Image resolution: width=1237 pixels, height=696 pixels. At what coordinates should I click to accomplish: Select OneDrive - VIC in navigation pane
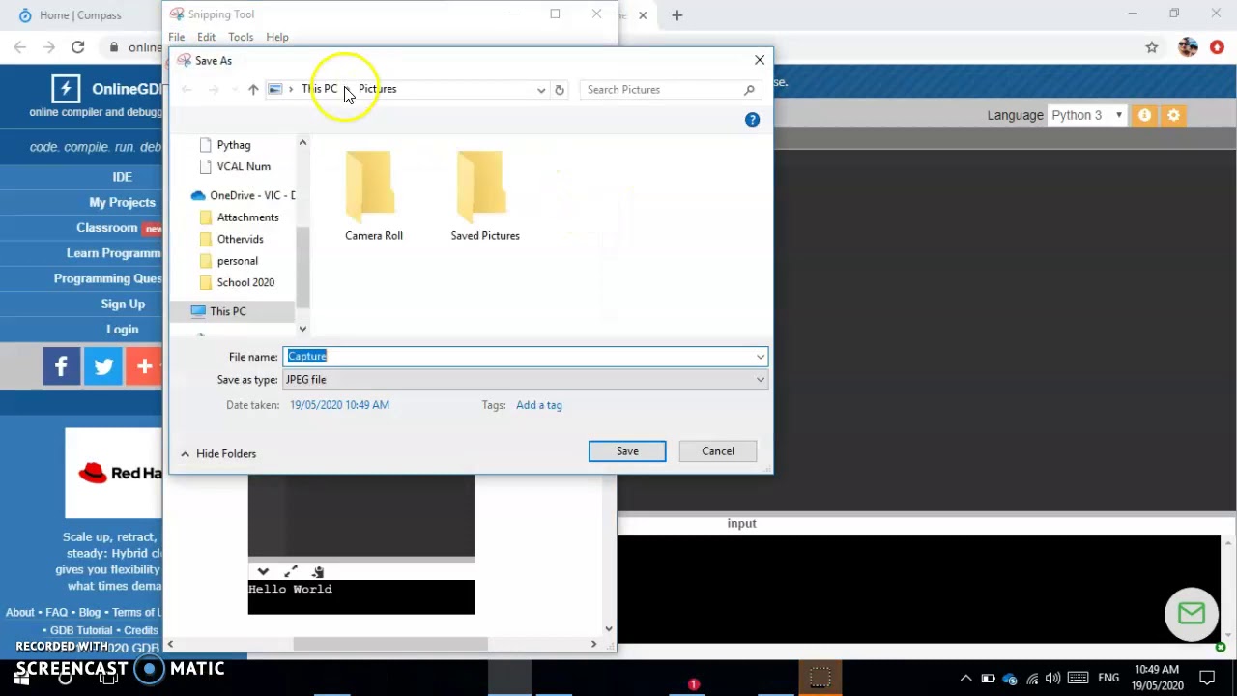click(x=244, y=195)
